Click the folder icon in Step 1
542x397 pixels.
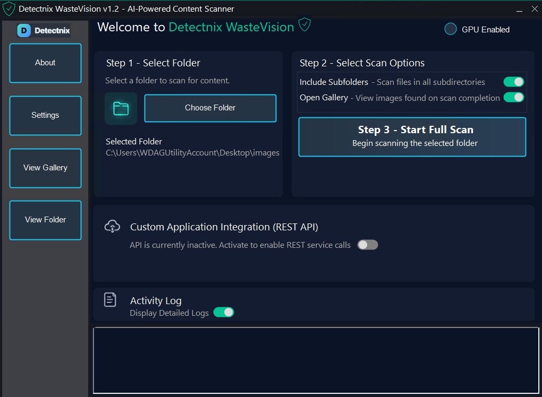(x=121, y=108)
